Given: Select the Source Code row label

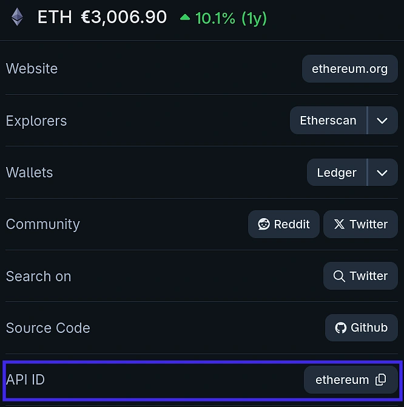Looking at the screenshot, I should (x=48, y=328).
